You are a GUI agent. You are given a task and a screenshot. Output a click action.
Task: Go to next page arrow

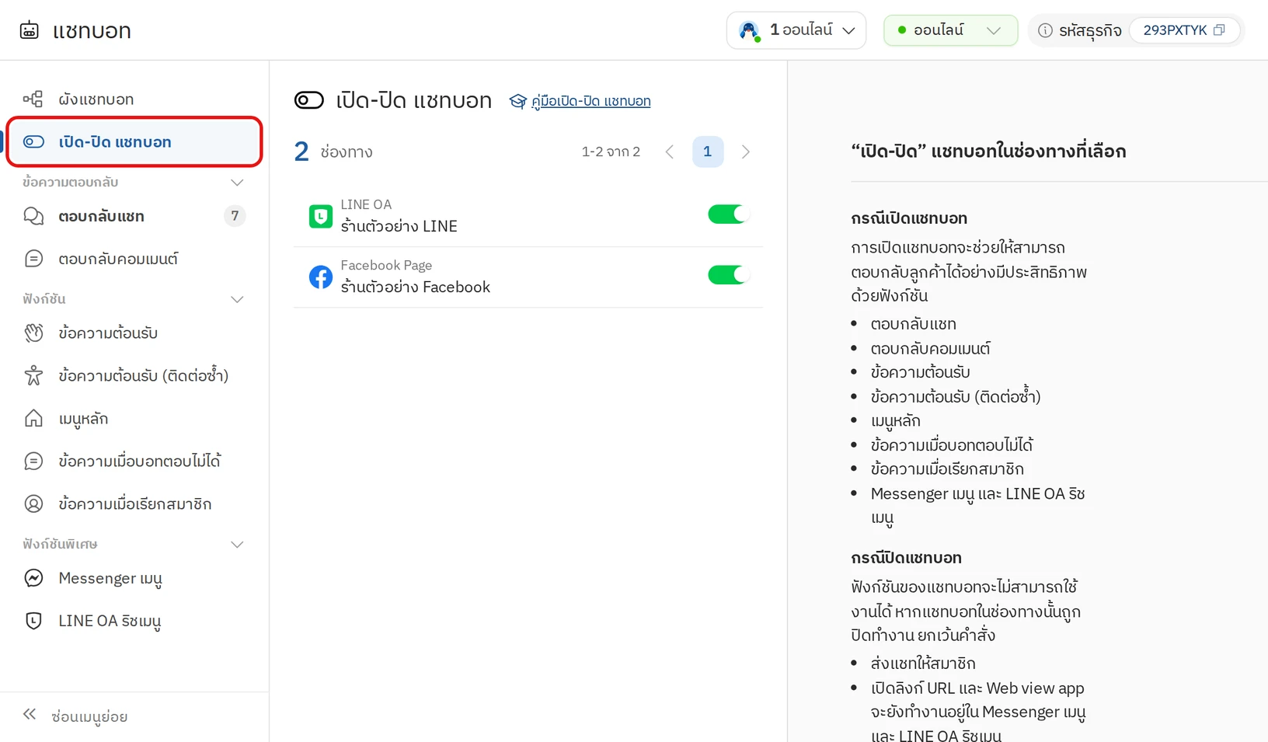(x=746, y=152)
